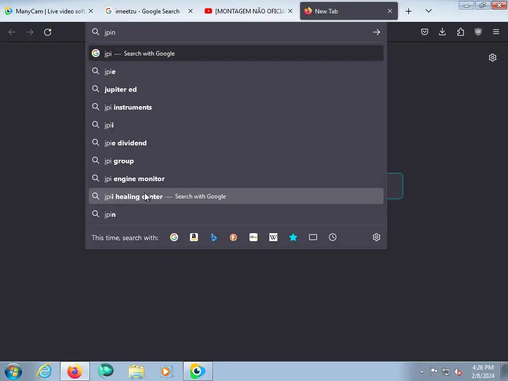
Task: Launch Internet Explorer from taskbar
Action: (x=44, y=371)
